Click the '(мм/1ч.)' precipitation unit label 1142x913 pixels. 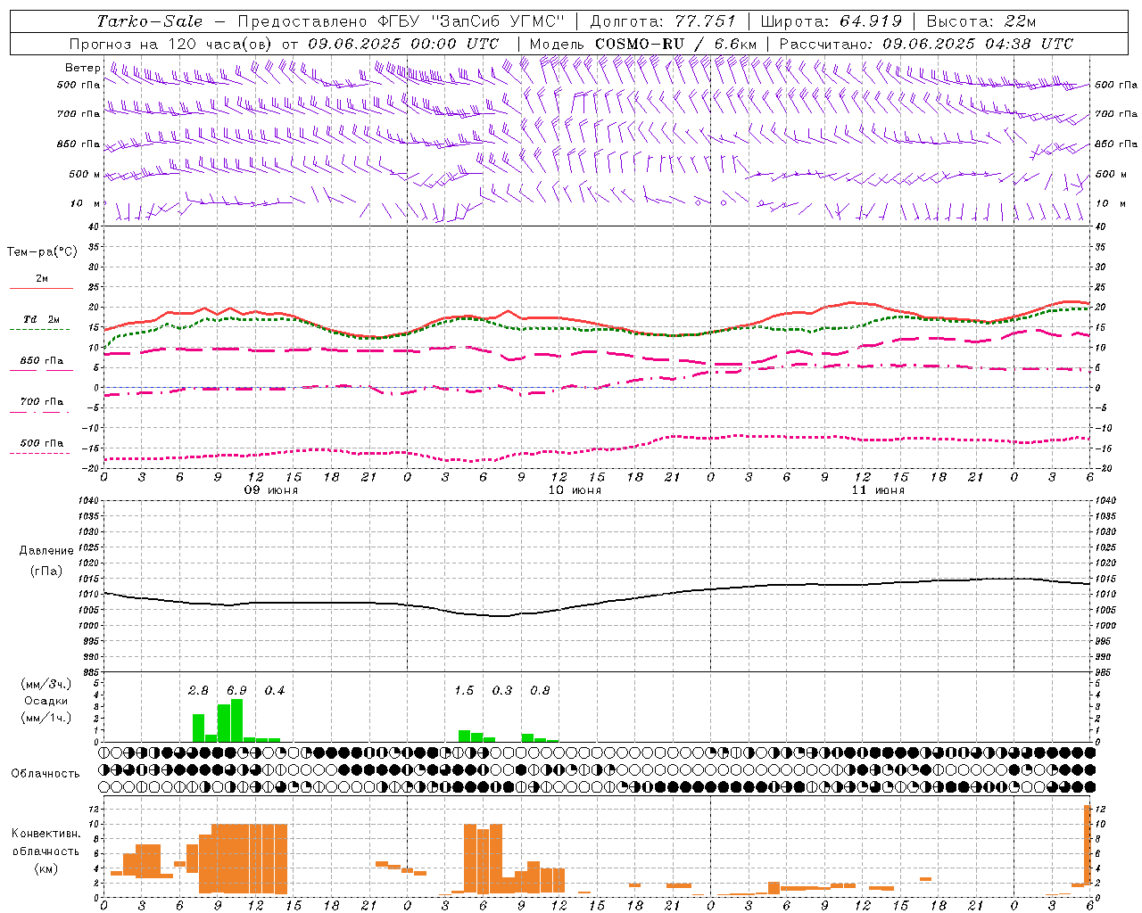(46, 718)
